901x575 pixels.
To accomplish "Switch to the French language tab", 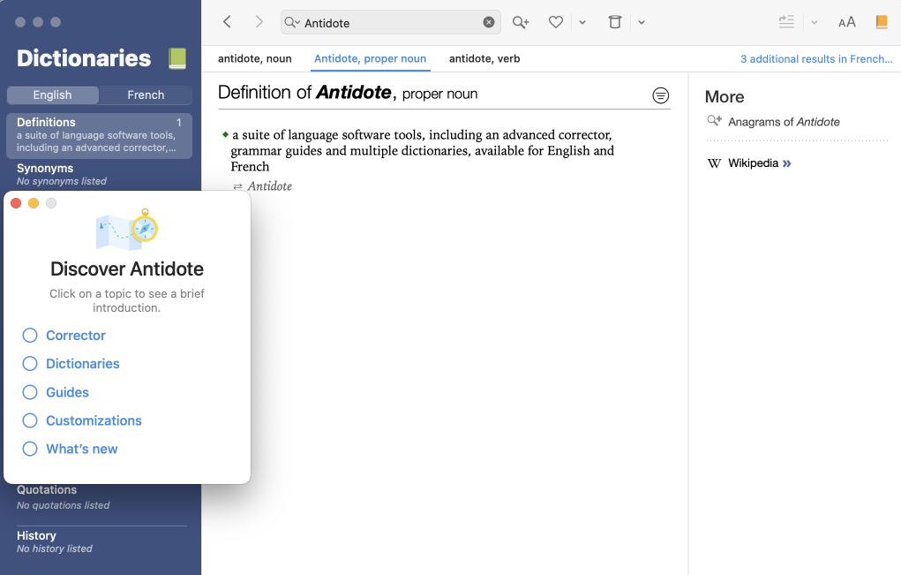I will click(x=146, y=95).
